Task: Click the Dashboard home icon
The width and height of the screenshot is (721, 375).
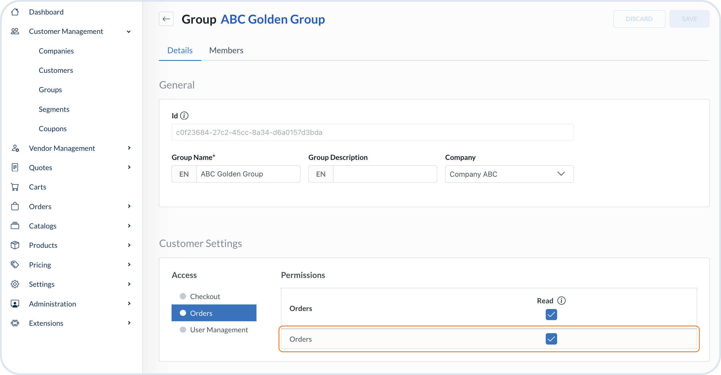Action: click(15, 12)
